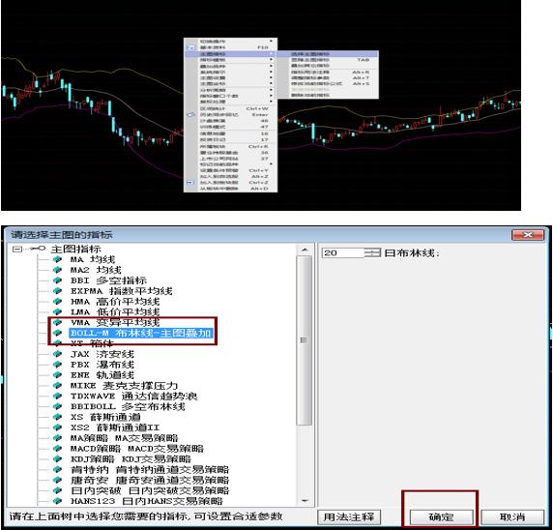
Task: Click the down arrow on the indicator list scrollbar
Action: [305, 501]
